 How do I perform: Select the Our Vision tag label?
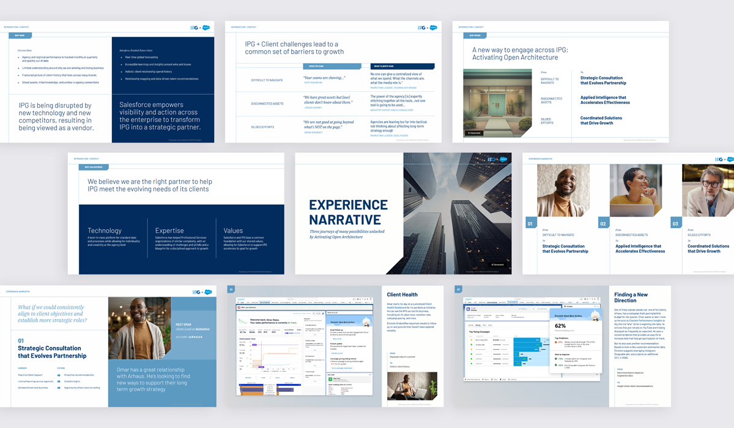tap(475, 35)
